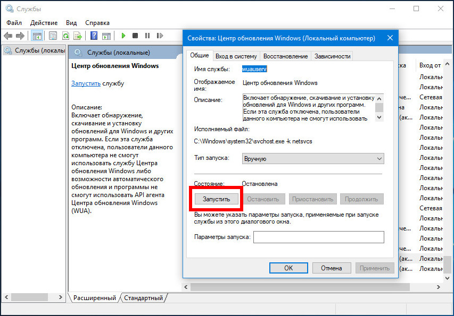The height and width of the screenshot is (316, 454).
Task: Click left tree pane scroll right arrow
Action: pyautogui.click(x=60, y=297)
